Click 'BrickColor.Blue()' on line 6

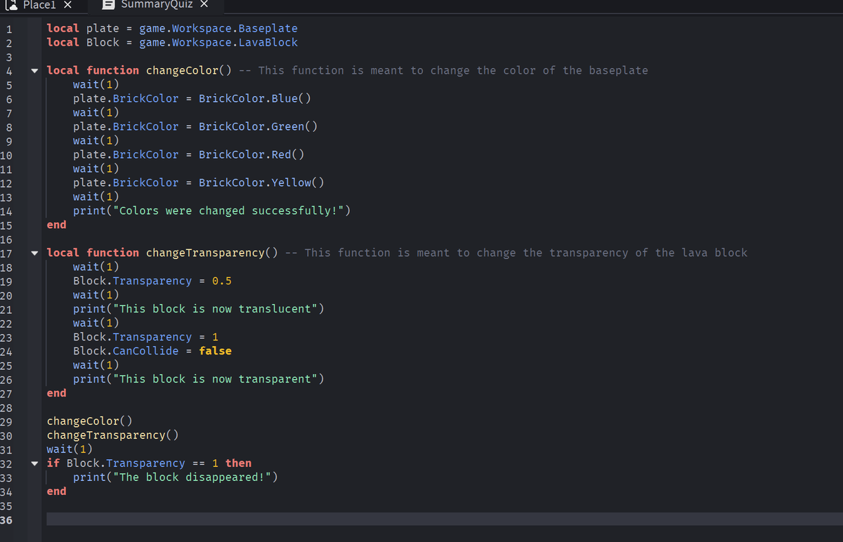(255, 98)
